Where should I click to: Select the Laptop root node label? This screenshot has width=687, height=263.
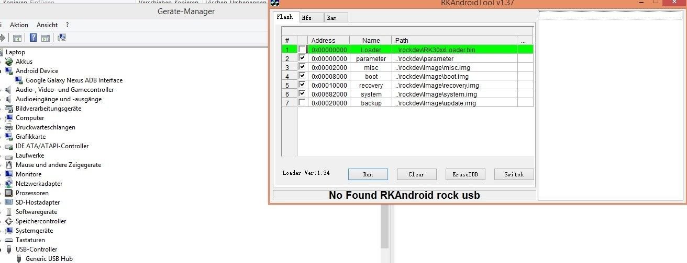tap(15, 52)
